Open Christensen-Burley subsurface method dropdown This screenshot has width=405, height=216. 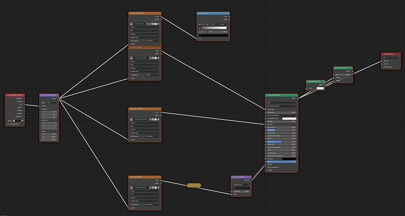tap(282, 106)
